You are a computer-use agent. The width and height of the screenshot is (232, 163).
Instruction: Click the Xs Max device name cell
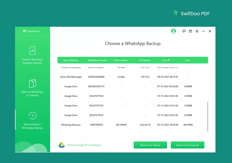[x=121, y=77]
